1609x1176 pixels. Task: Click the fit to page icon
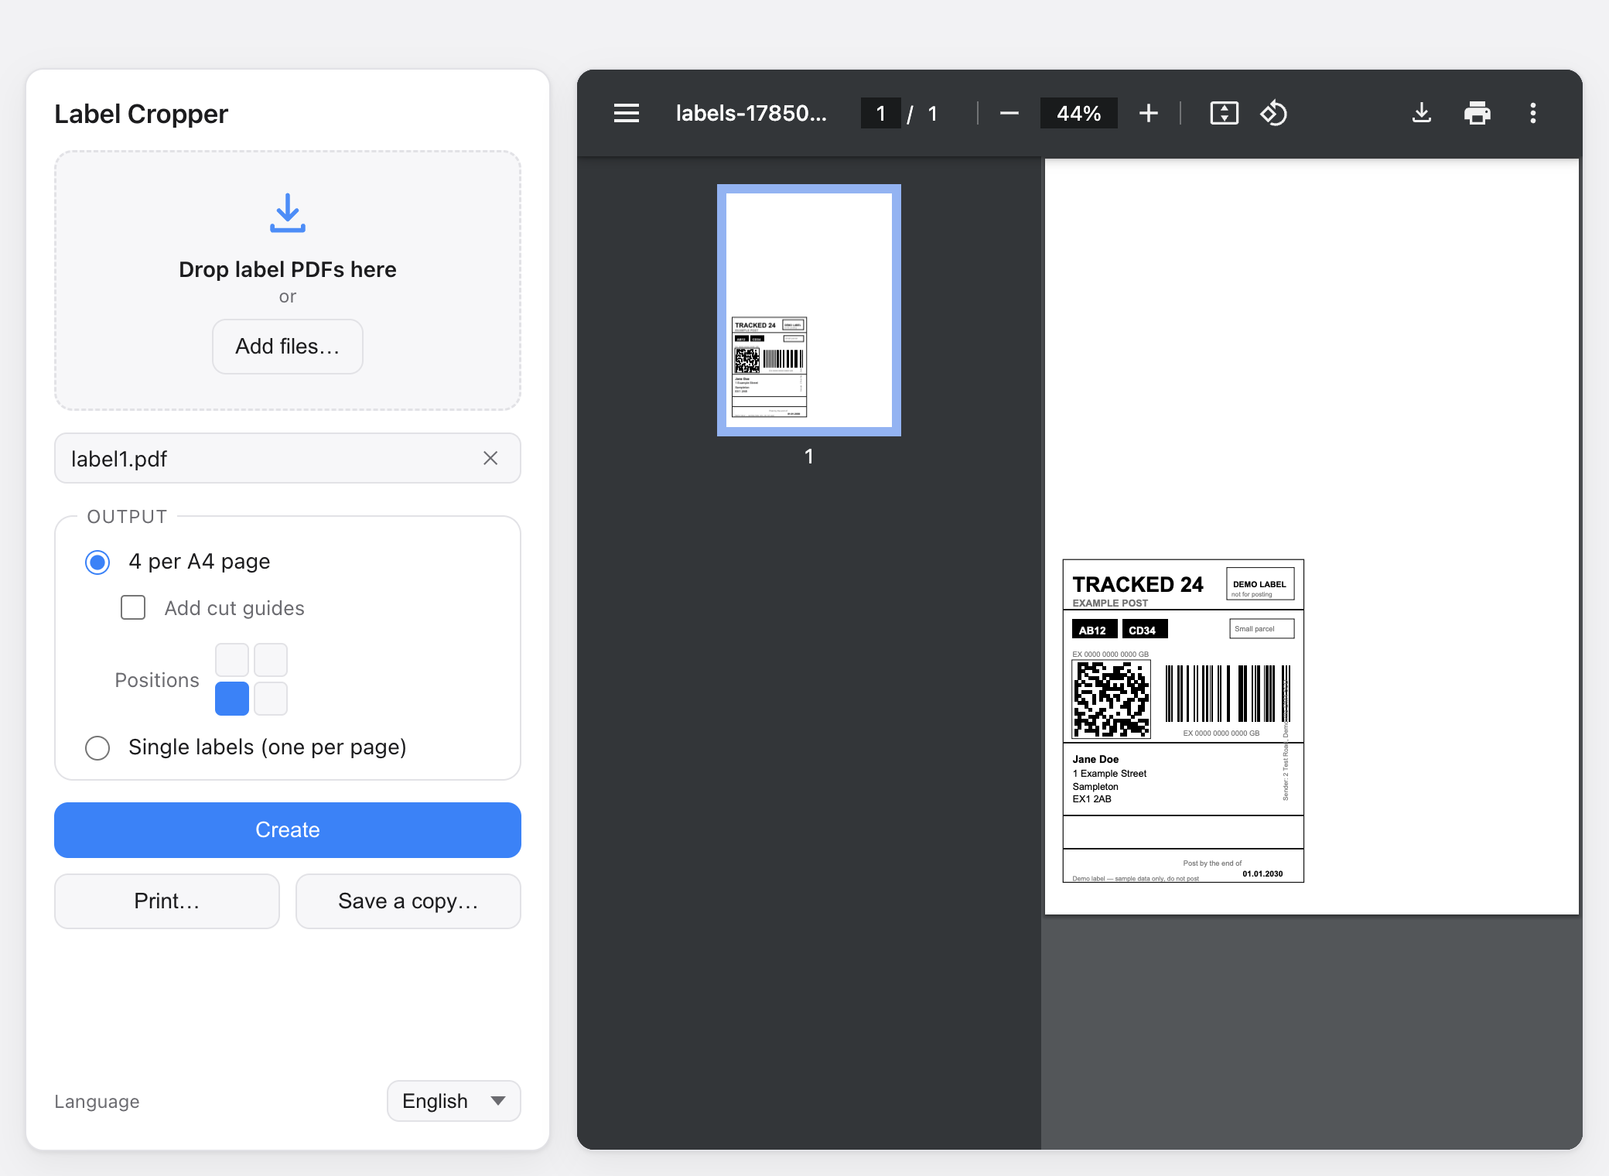(1224, 113)
